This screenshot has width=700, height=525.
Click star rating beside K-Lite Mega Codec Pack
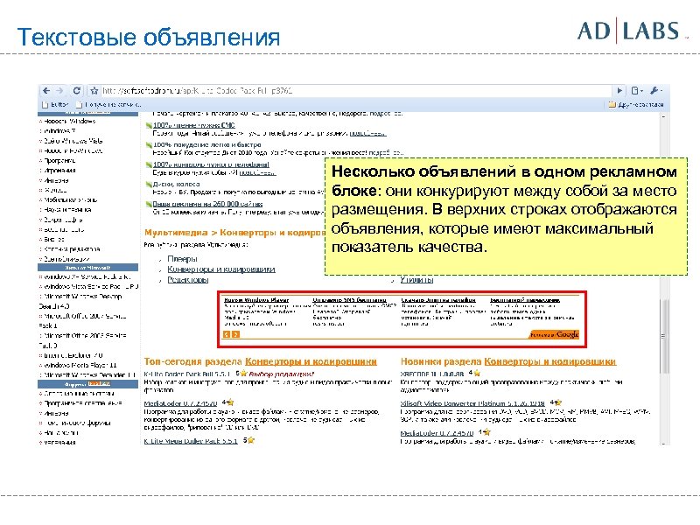click(248, 440)
